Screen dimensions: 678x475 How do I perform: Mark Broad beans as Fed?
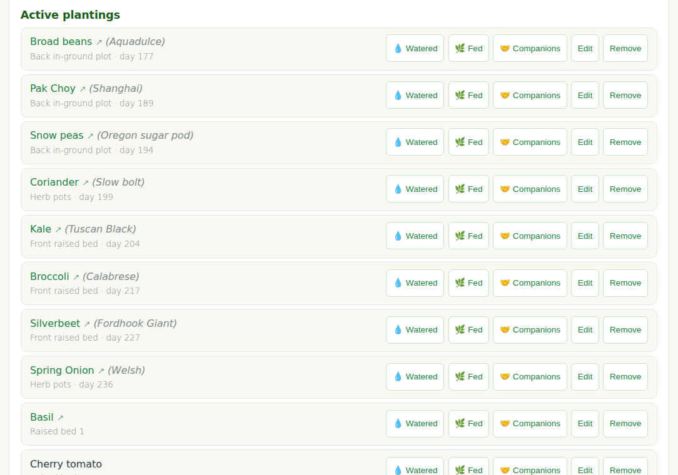(x=468, y=48)
